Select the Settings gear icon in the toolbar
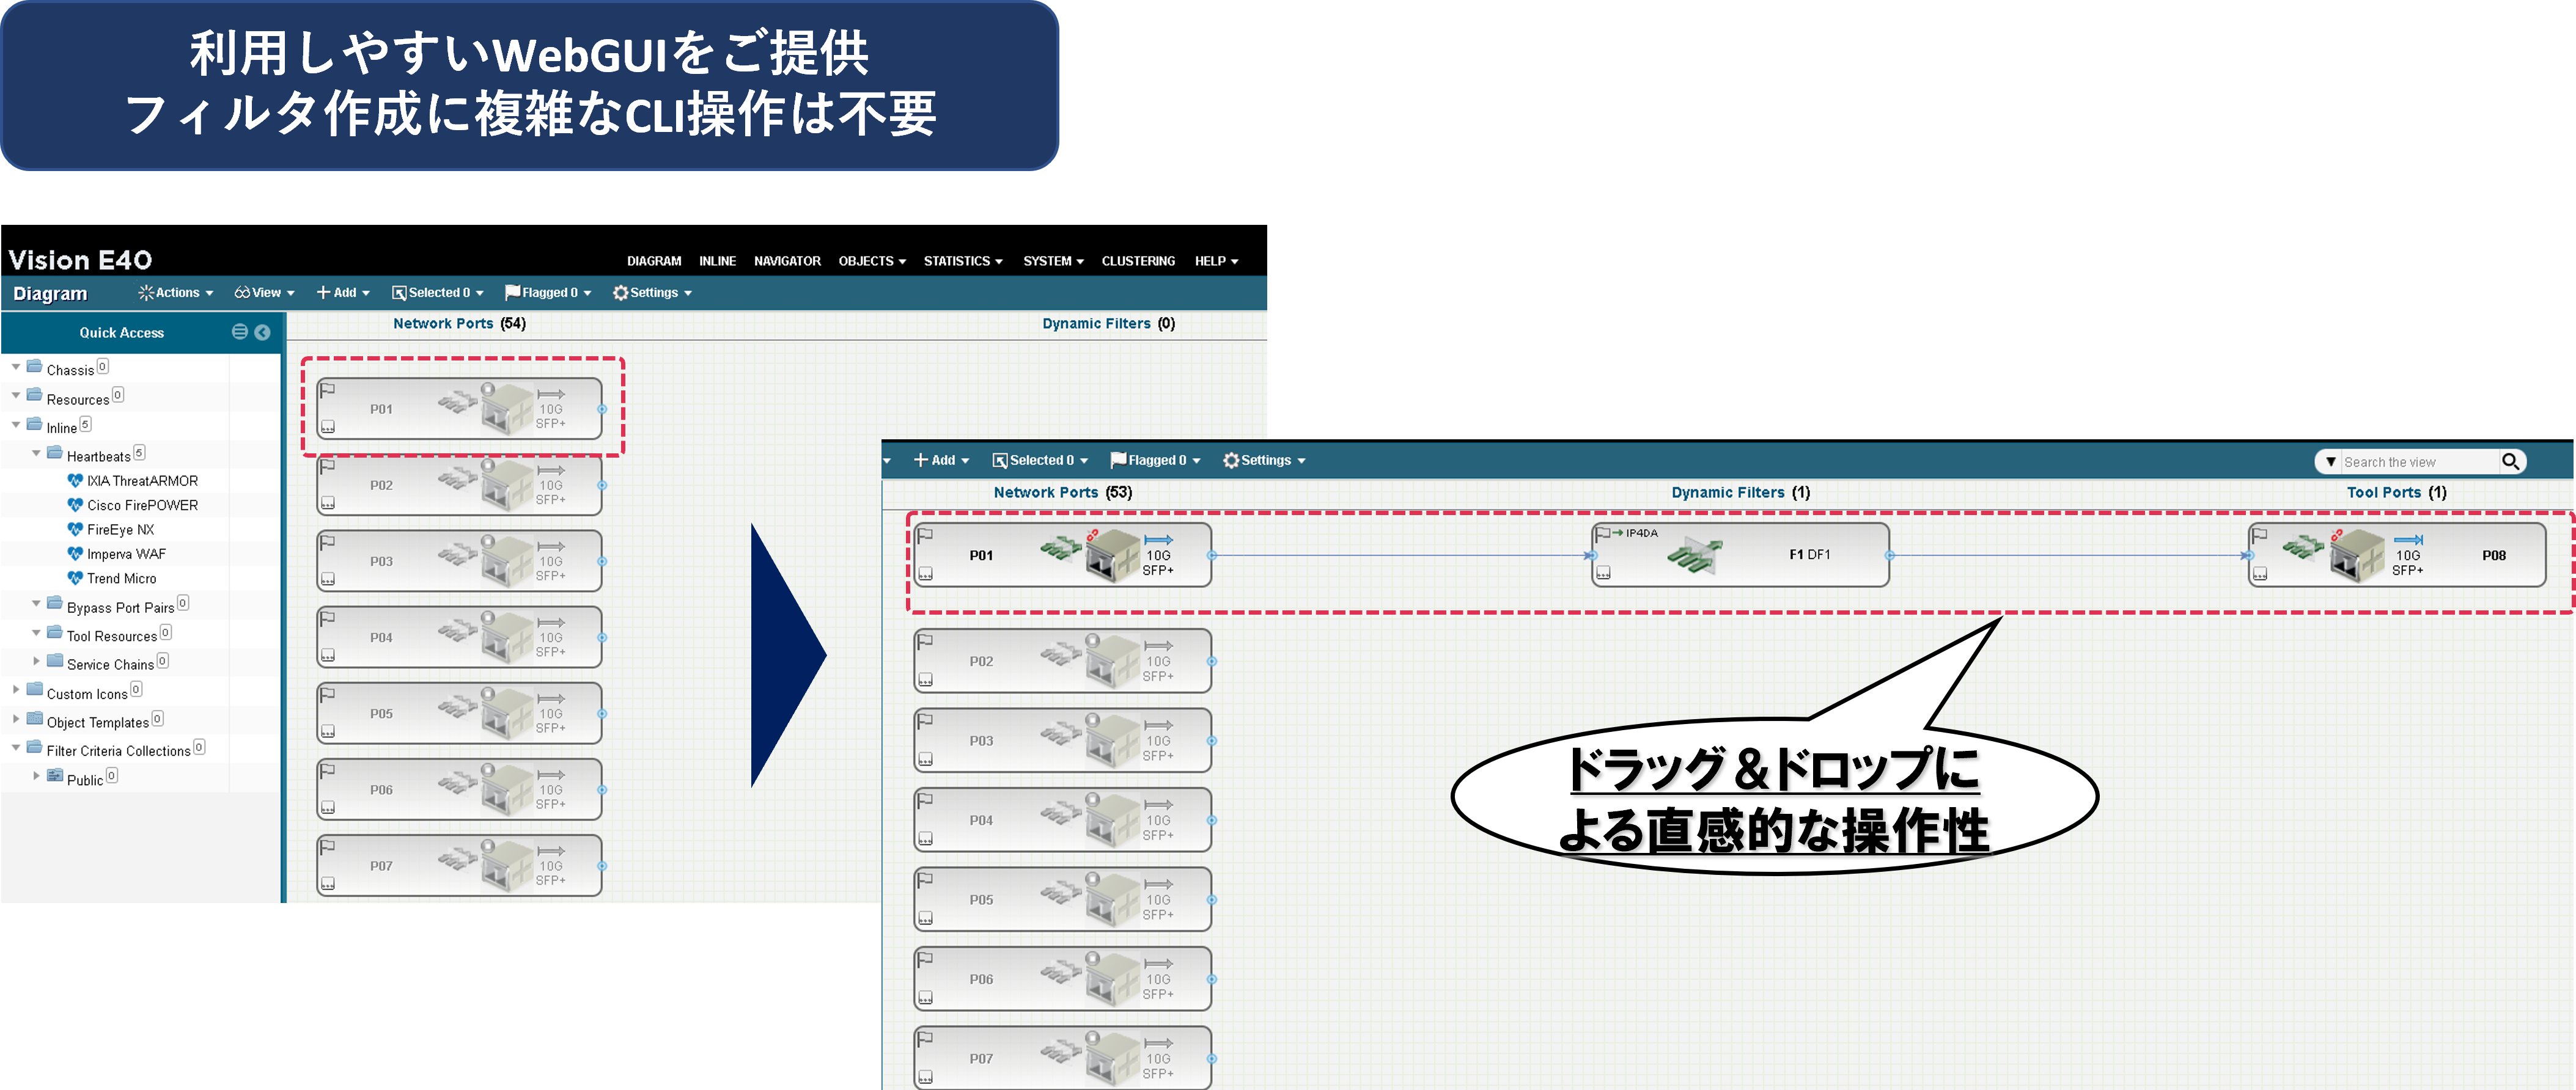This screenshot has width=2576, height=1090. tap(621, 293)
